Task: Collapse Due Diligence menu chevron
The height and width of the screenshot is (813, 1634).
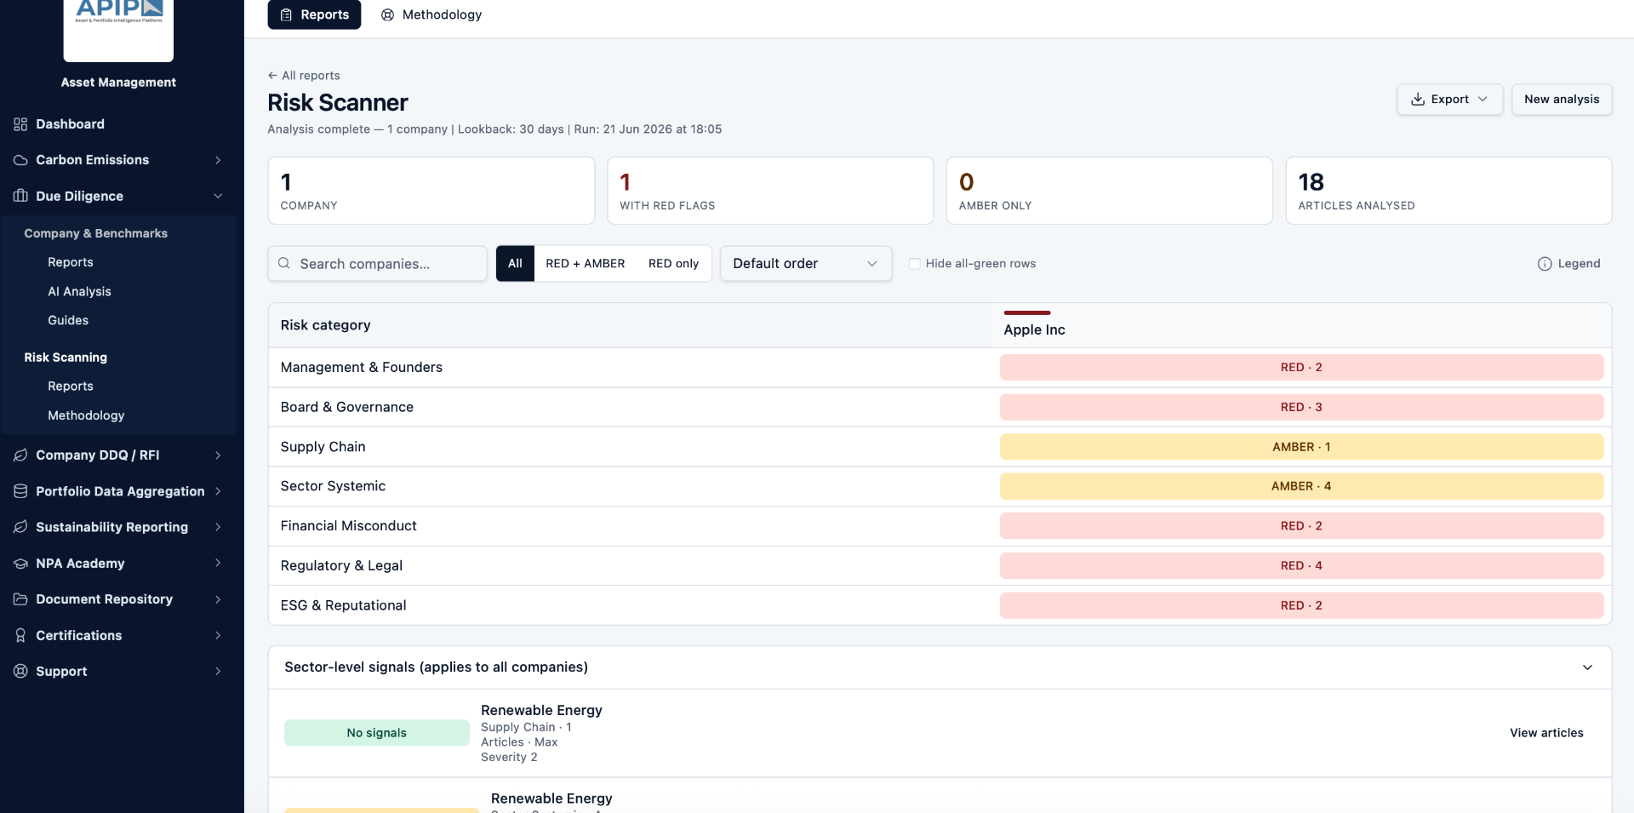Action: 218,196
